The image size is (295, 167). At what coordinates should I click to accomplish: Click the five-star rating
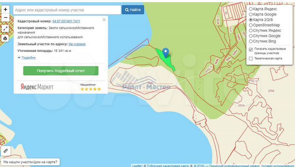click(x=91, y=89)
